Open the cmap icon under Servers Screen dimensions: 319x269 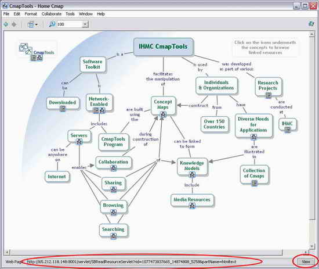(x=79, y=141)
